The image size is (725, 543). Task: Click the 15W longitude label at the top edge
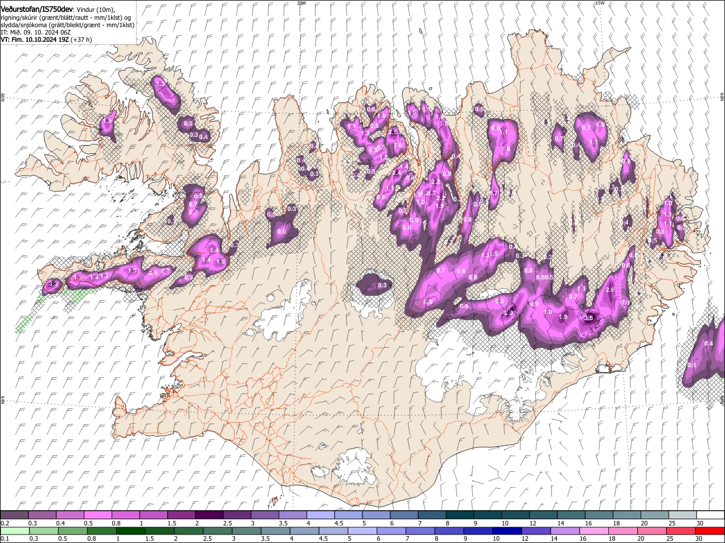click(600, 3)
